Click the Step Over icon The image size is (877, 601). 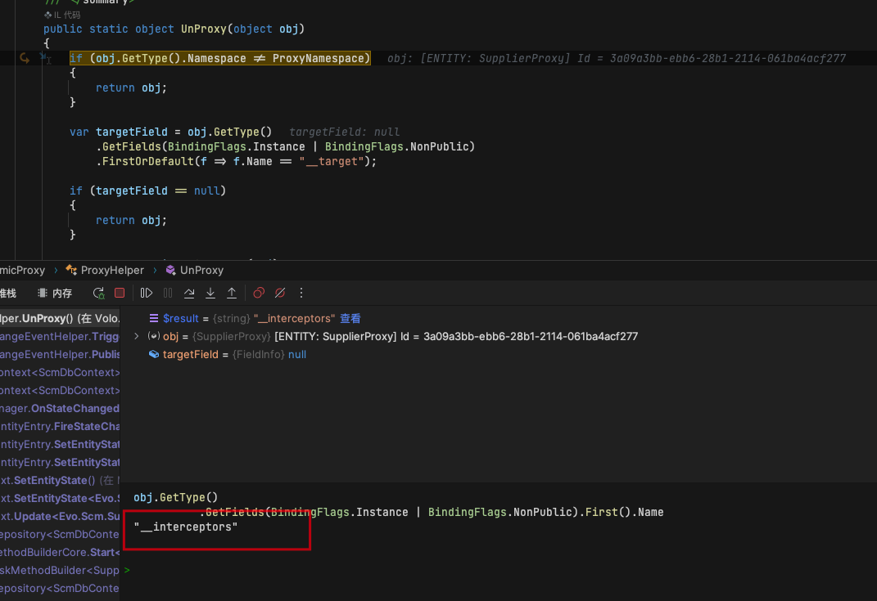[188, 292]
